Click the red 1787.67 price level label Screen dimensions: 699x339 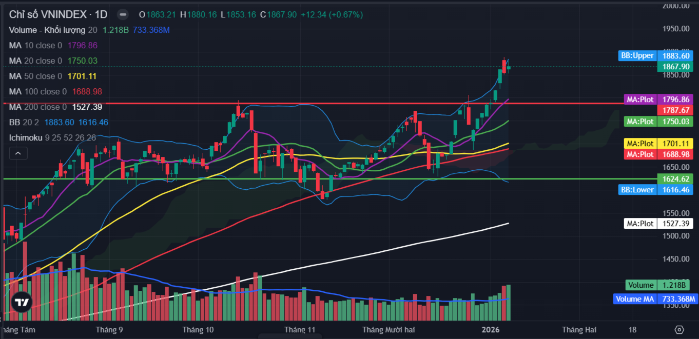click(675, 110)
